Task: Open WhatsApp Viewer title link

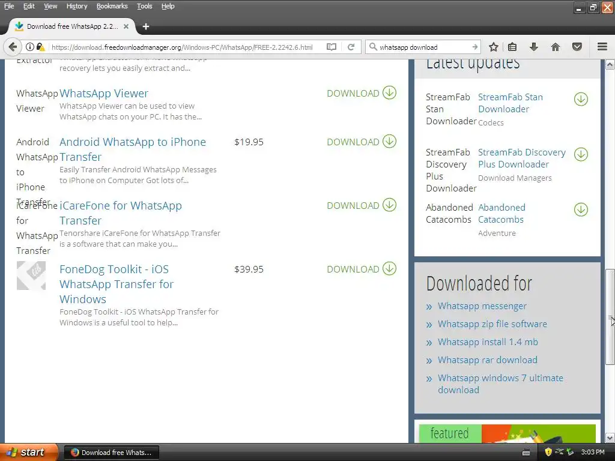Action: (x=104, y=93)
